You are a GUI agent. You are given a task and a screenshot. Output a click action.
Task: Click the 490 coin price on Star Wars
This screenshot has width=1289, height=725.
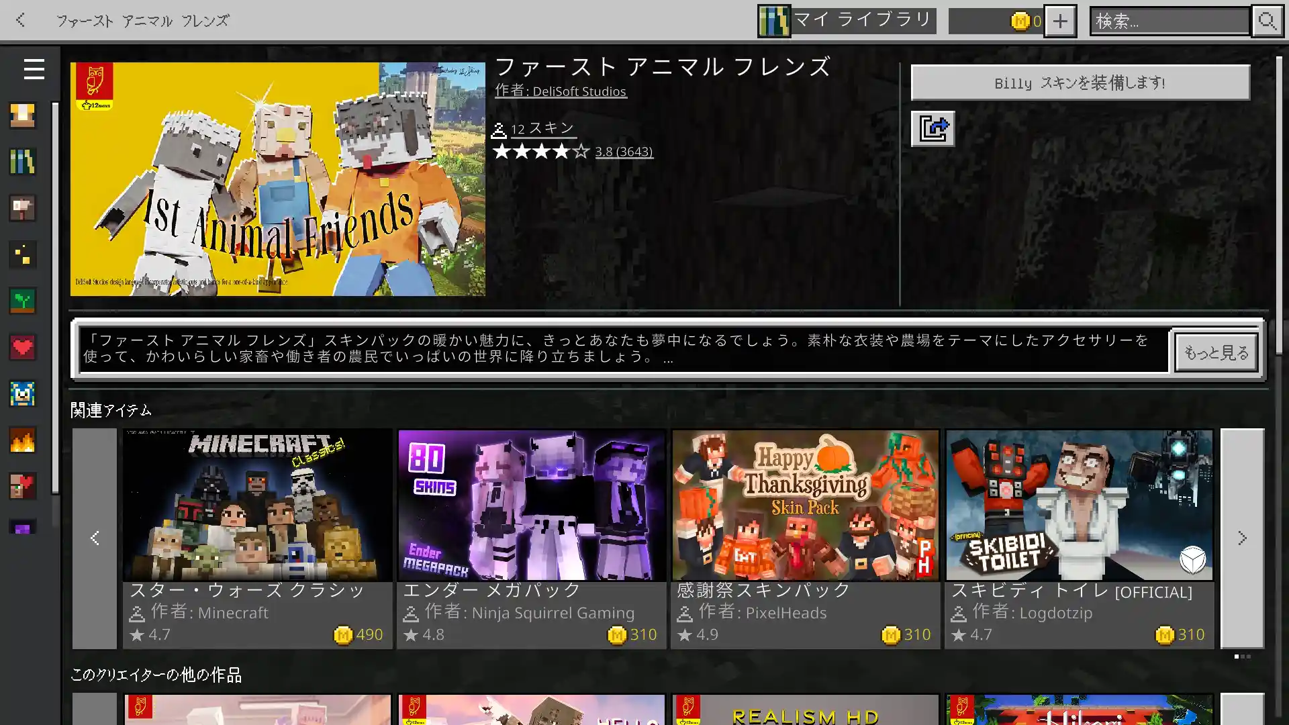pyautogui.click(x=359, y=635)
